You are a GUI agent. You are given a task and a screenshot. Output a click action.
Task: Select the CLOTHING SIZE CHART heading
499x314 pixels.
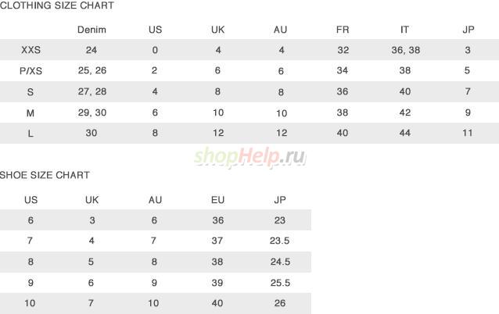click(x=56, y=5)
